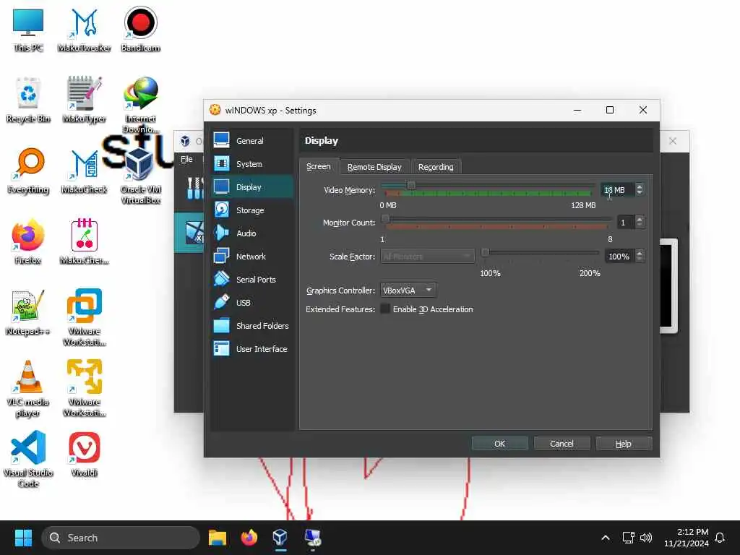Open VMware Workstation yellow arrows shortcut
740x555 pixels.
(84, 388)
